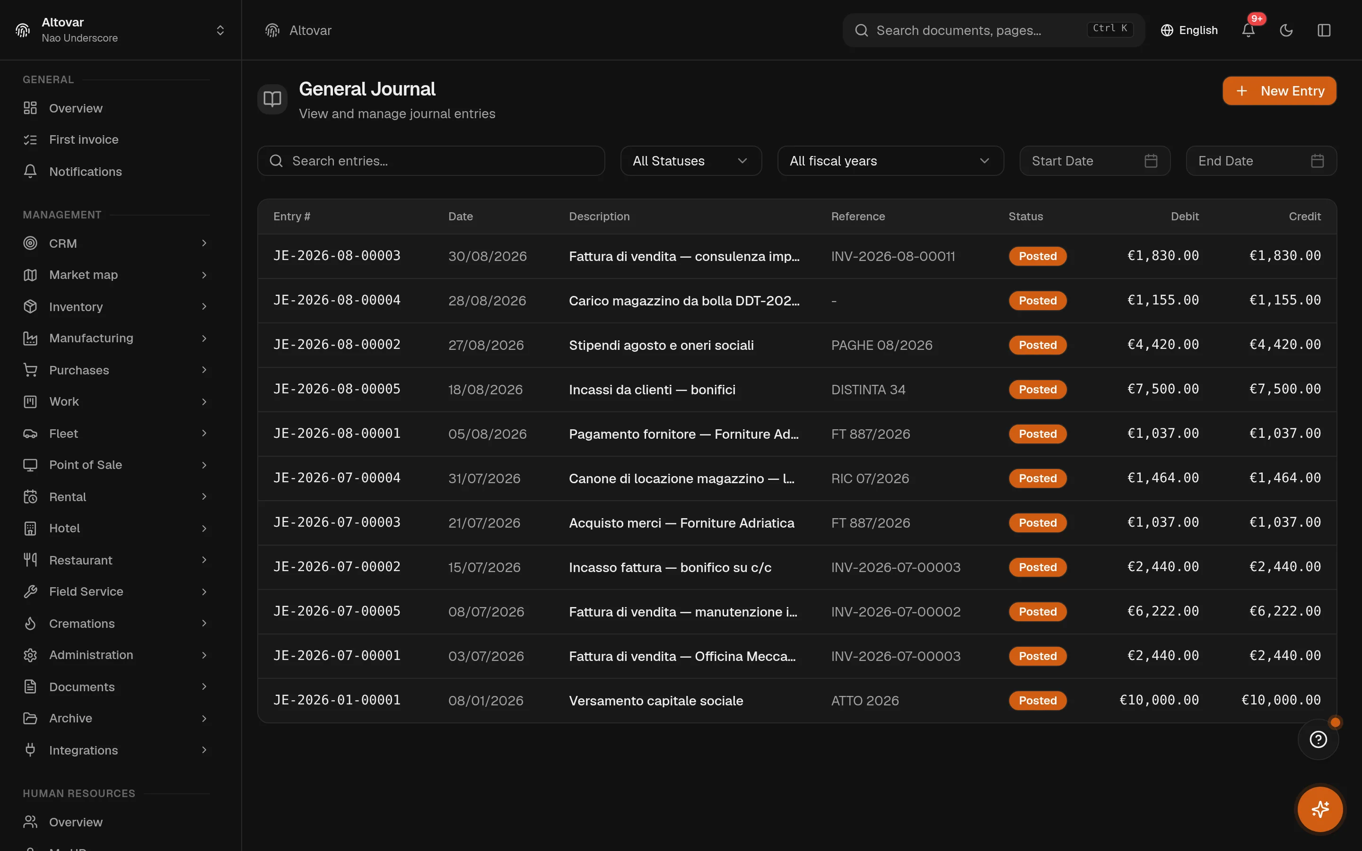Click the Altovar fingerprint breadcrumb icon

[x=272, y=30]
